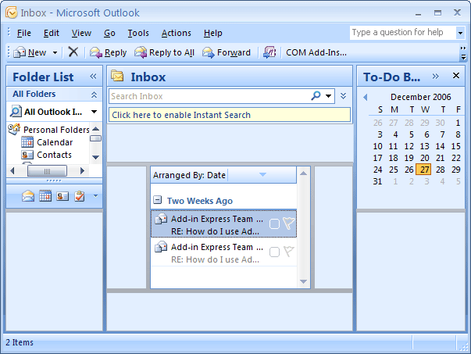Select December 31 in the calendar

click(377, 181)
